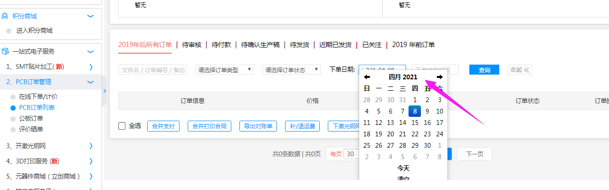Expand 1、SMT贴片加工 submenu arrow
609x190 pixels.
tap(91, 66)
